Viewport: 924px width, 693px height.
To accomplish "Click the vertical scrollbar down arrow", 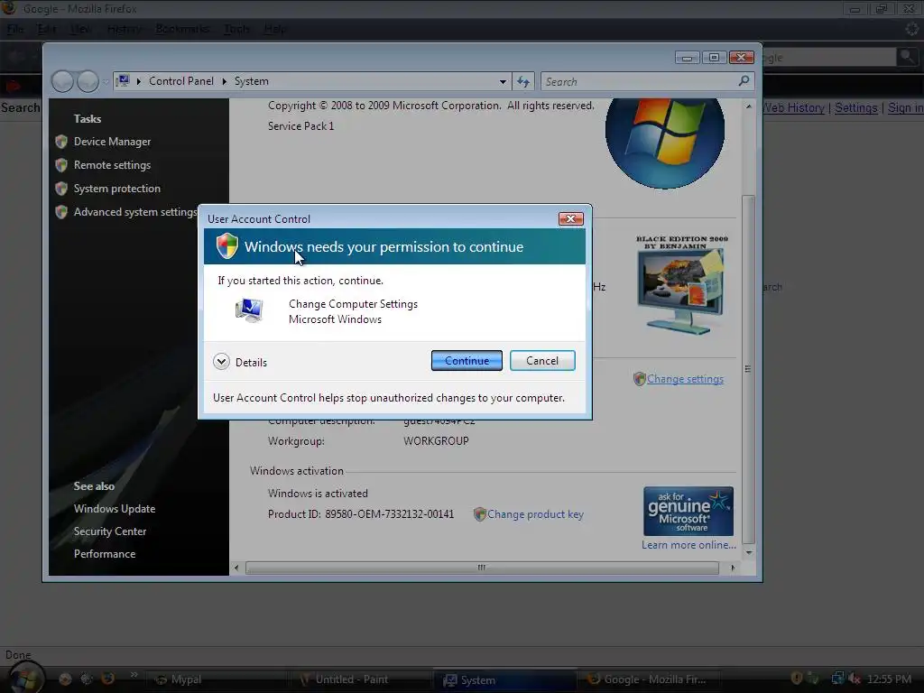I will 748,553.
